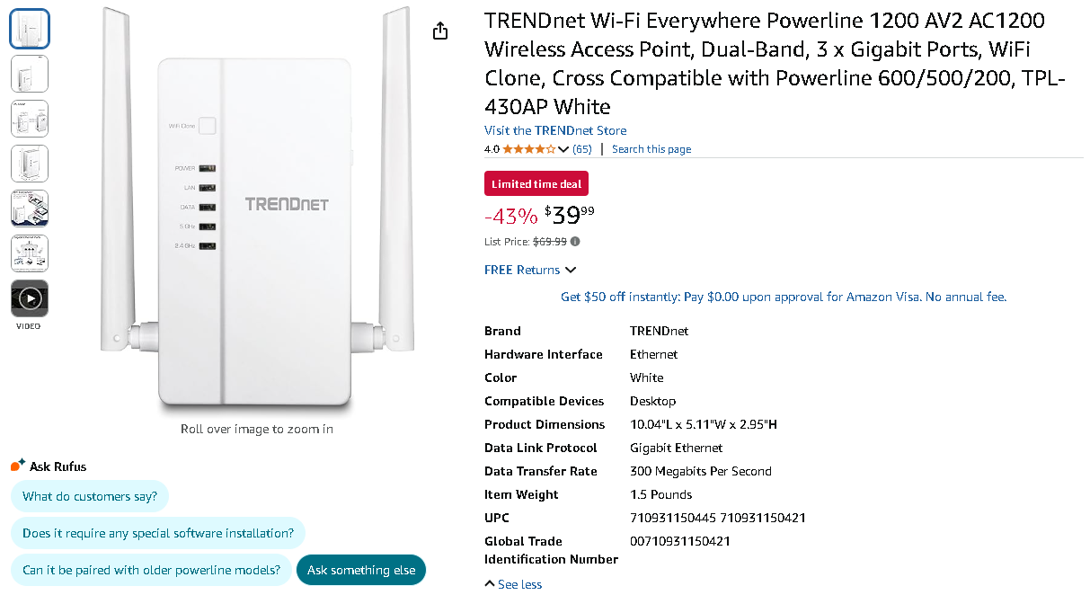The height and width of the screenshot is (595, 1090).
Task: Click the older powerline models pairing question
Action: [150, 570]
